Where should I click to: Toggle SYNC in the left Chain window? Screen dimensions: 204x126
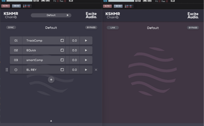pyautogui.click(x=11, y=27)
